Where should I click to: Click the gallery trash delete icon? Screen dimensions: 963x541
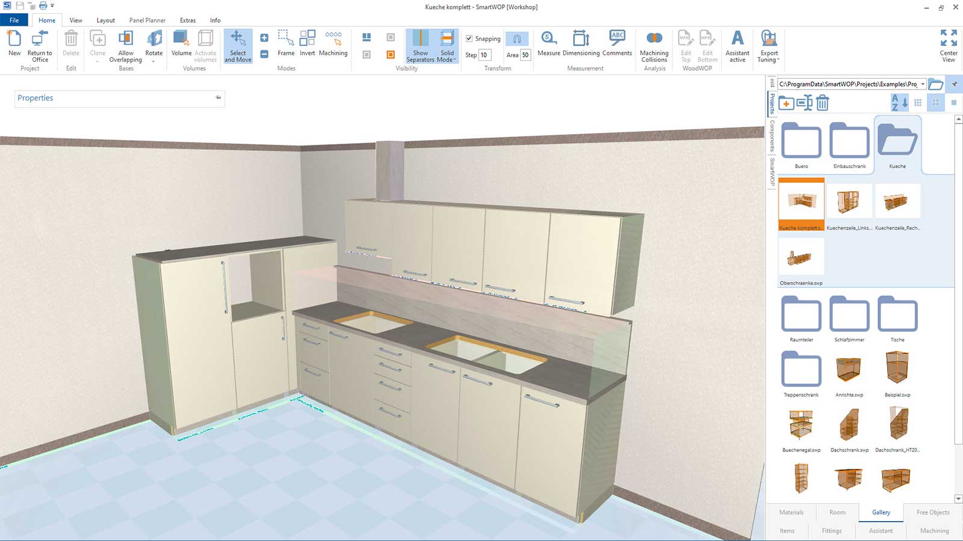(x=822, y=103)
